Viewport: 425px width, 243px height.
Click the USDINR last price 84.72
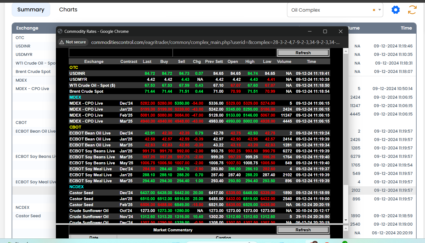pyautogui.click(x=150, y=73)
